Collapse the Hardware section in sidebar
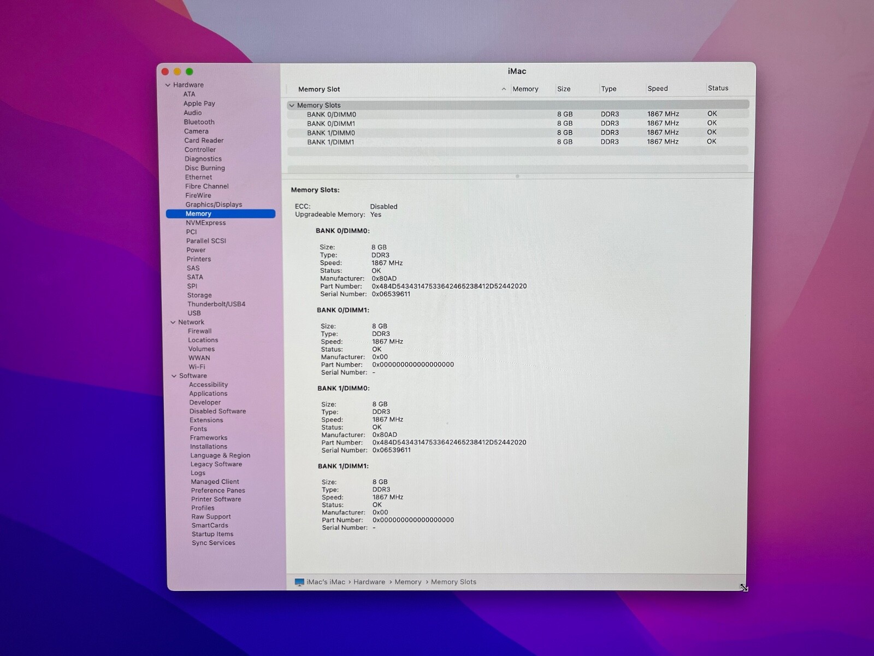874x656 pixels. (x=168, y=85)
